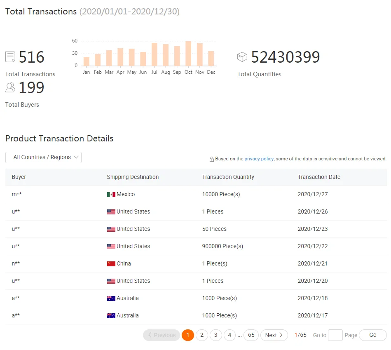This screenshot has width=391, height=350.
Task: Click the Total Buyers person icon
Action: [x=10, y=87]
